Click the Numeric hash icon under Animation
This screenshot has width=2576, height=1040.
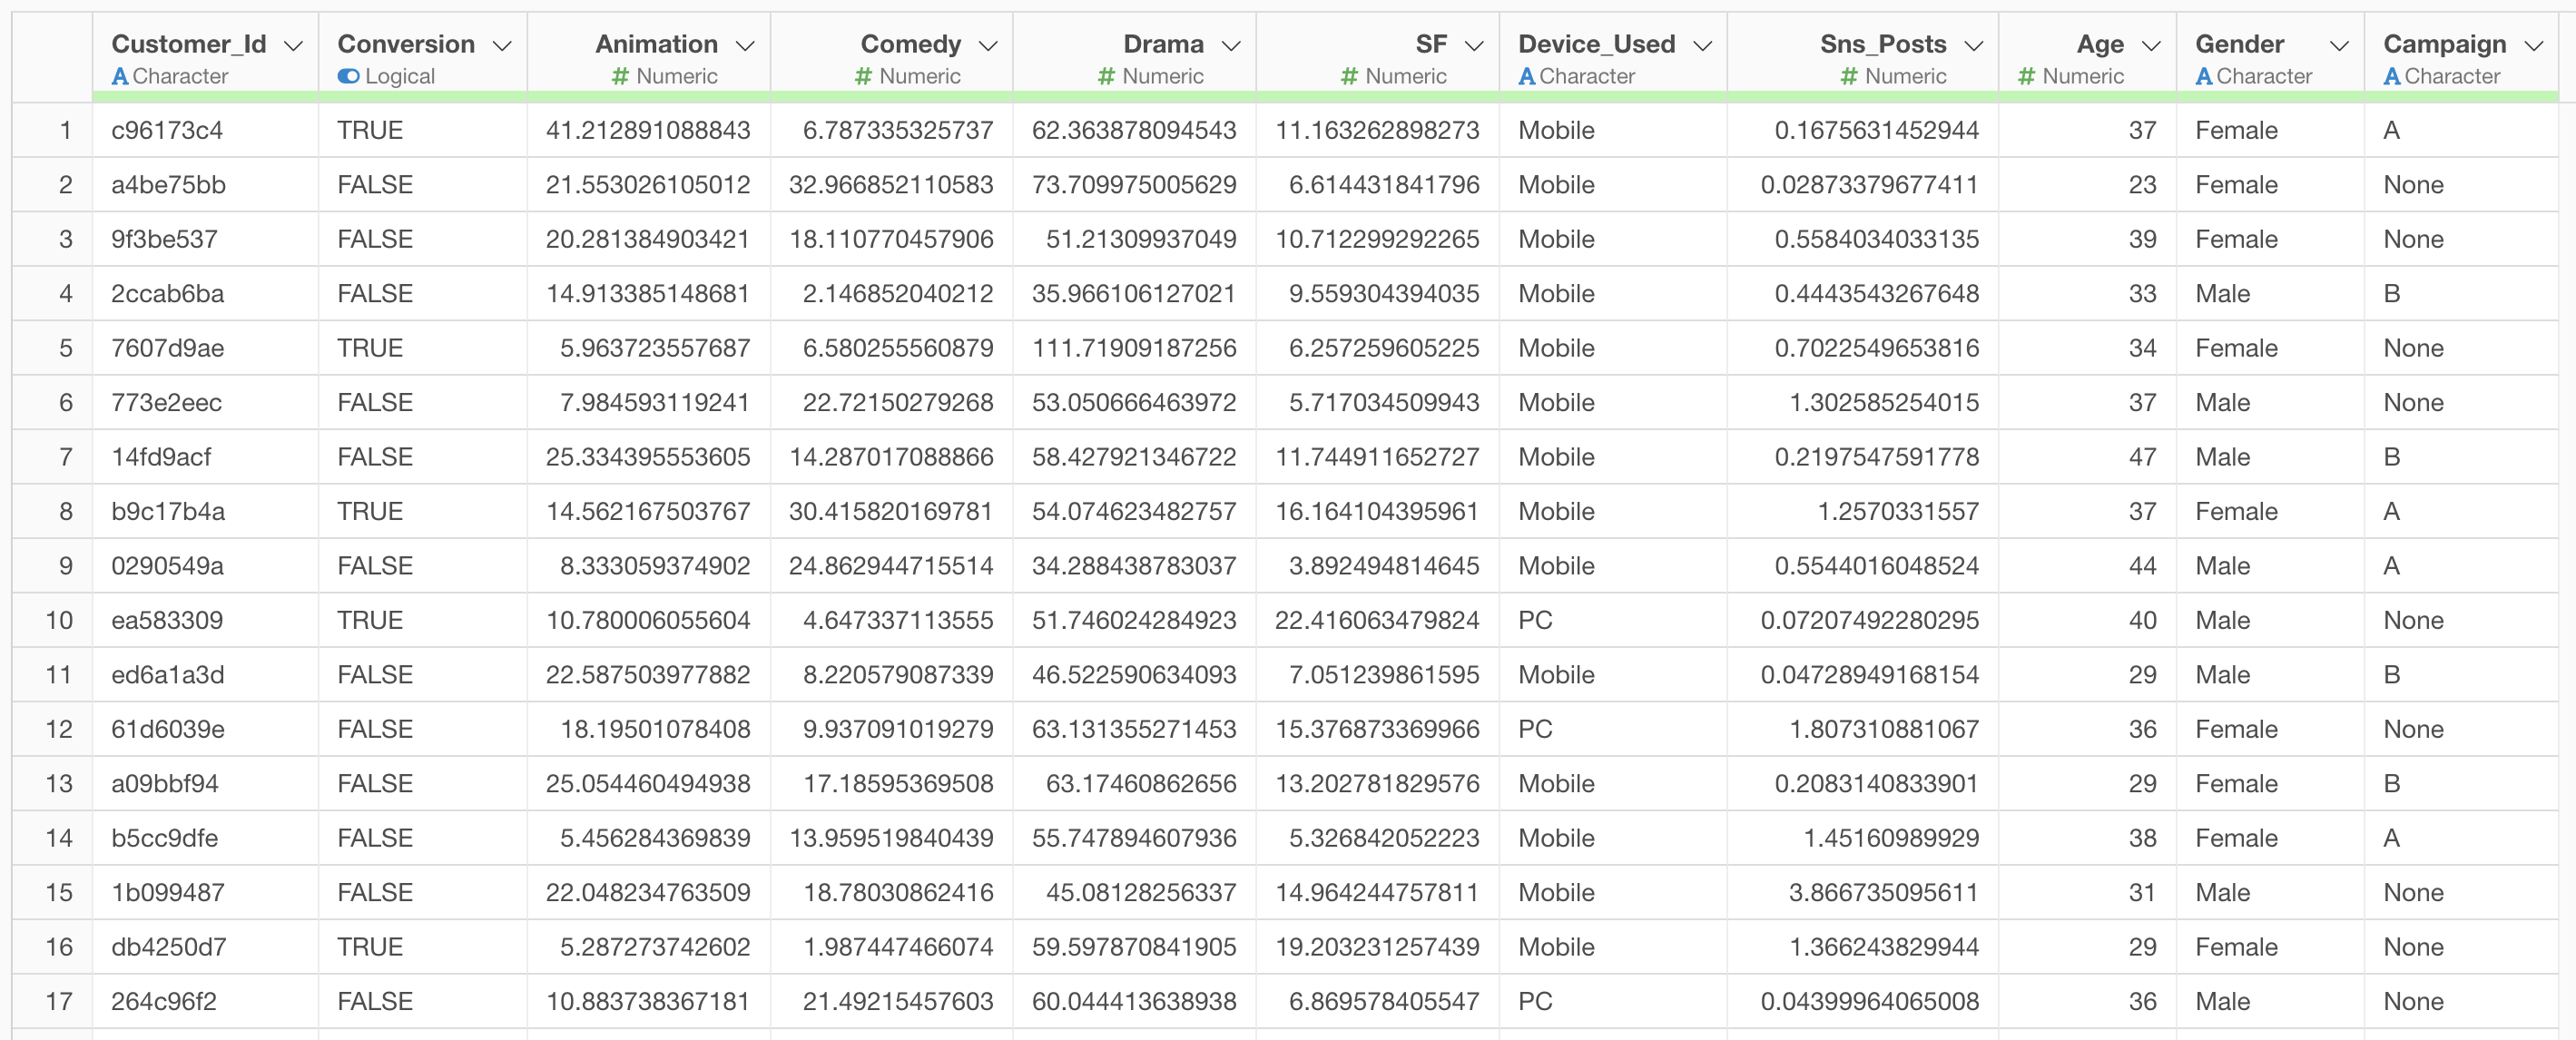click(x=621, y=76)
